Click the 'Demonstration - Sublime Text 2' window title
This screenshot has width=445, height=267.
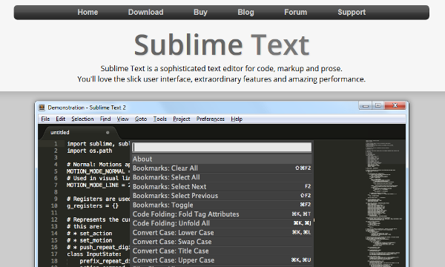click(87, 108)
